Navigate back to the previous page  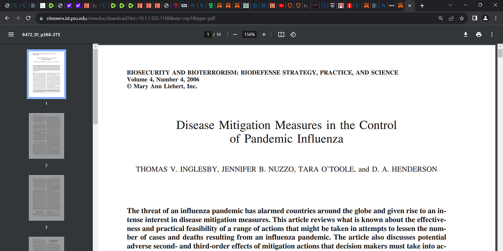click(7, 18)
